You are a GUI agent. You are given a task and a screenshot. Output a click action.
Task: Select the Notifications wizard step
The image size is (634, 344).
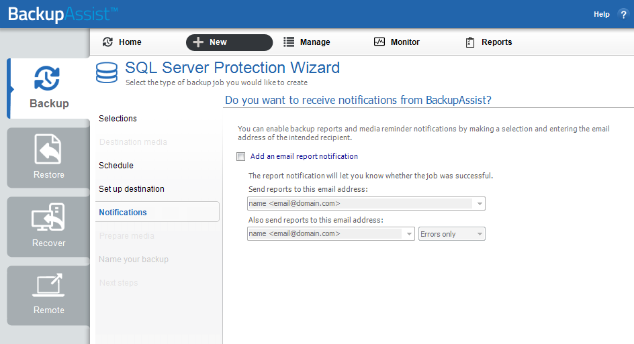(157, 212)
